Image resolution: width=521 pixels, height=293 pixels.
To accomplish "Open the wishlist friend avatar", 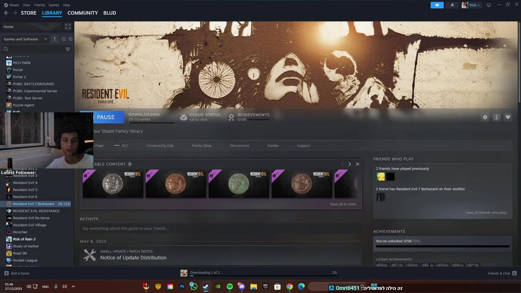I will tap(381, 197).
